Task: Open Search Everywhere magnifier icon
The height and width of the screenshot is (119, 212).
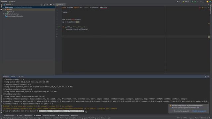Action: (205, 1)
